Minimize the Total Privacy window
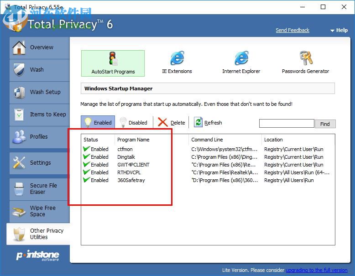The width and height of the screenshot is (355, 276). 303,7
